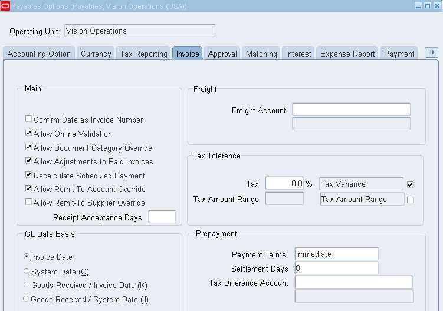This screenshot has height=311, width=443.
Task: Go to the Tax Reporting tab
Action: click(143, 54)
